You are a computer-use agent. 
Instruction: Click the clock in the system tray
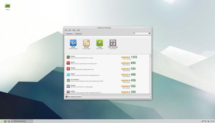(x=212, y=121)
